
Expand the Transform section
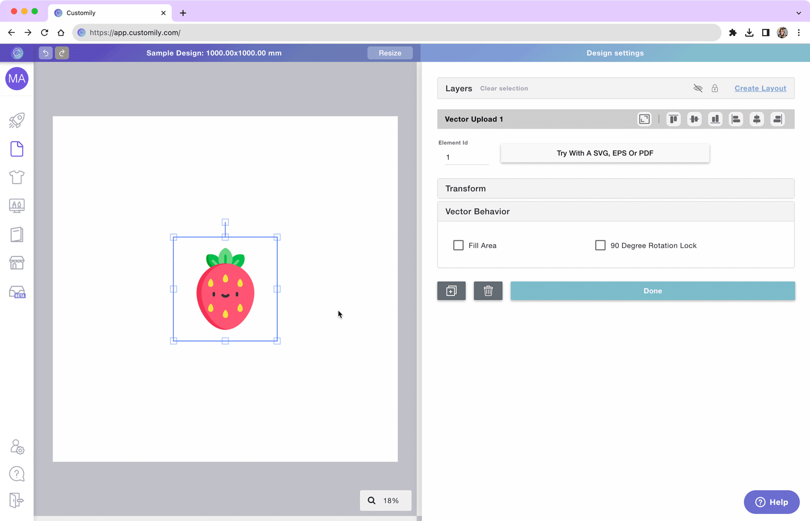coord(616,188)
